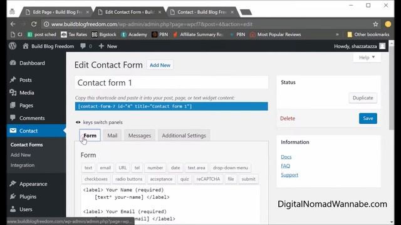Image resolution: width=401 pixels, height=225 pixels.
Task: Show more bookmarks with the chevron
Action: tap(337, 34)
